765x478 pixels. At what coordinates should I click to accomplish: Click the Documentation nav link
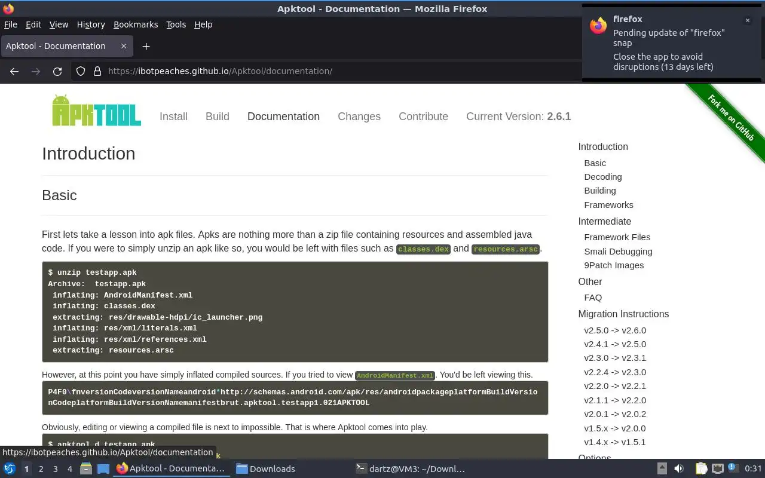[283, 117]
